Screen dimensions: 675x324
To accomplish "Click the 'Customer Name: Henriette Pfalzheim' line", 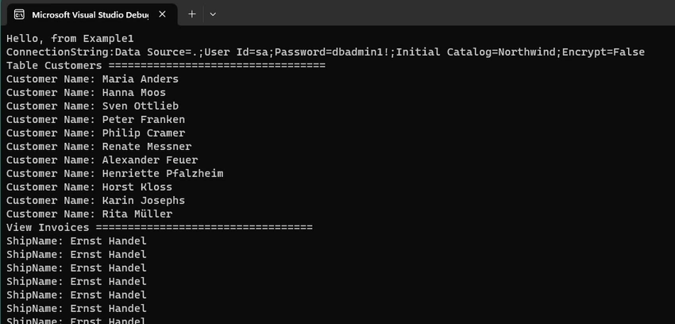I will (114, 173).
